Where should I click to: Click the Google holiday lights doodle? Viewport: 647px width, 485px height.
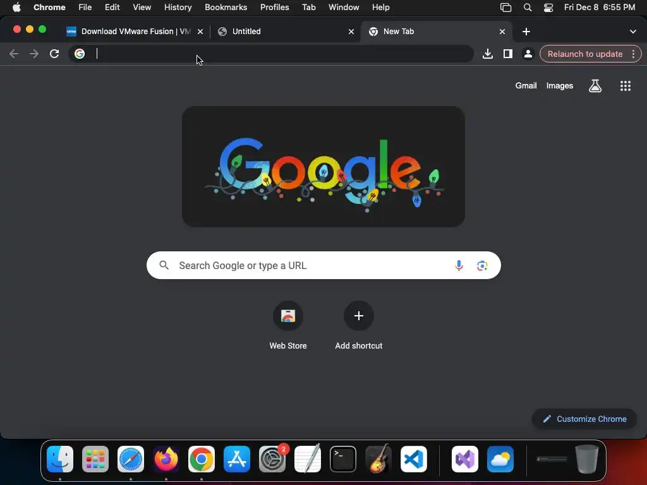[323, 167]
